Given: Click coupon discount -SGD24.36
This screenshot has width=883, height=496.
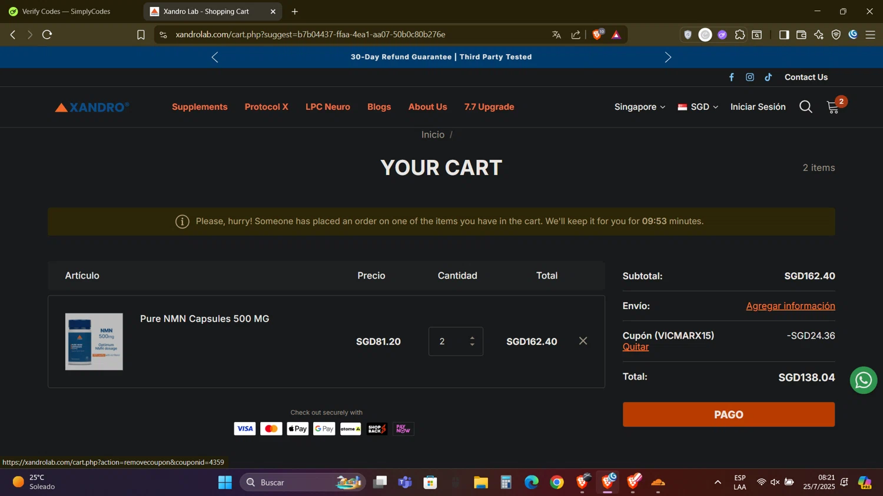Looking at the screenshot, I should coord(811,336).
